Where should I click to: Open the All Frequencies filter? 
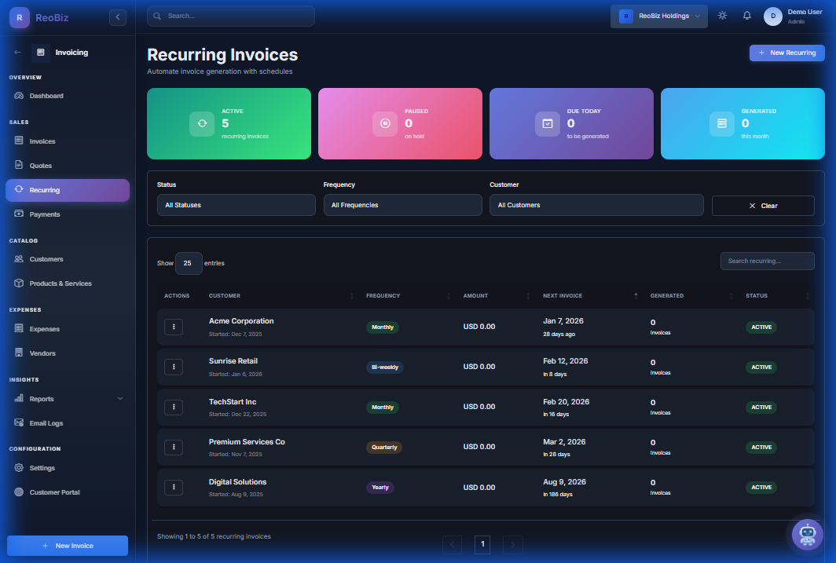pyautogui.click(x=402, y=205)
